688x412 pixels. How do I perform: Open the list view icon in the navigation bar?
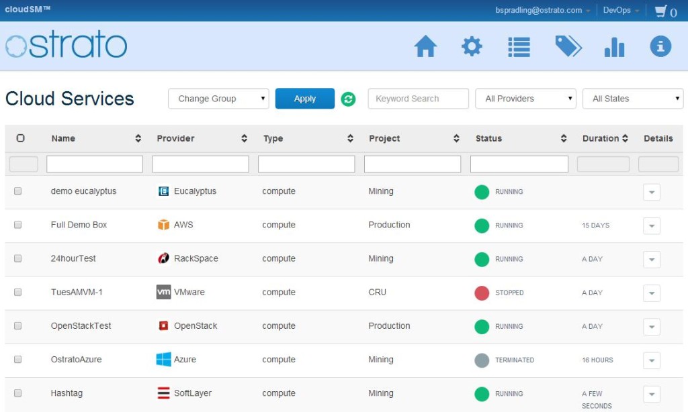pos(519,46)
